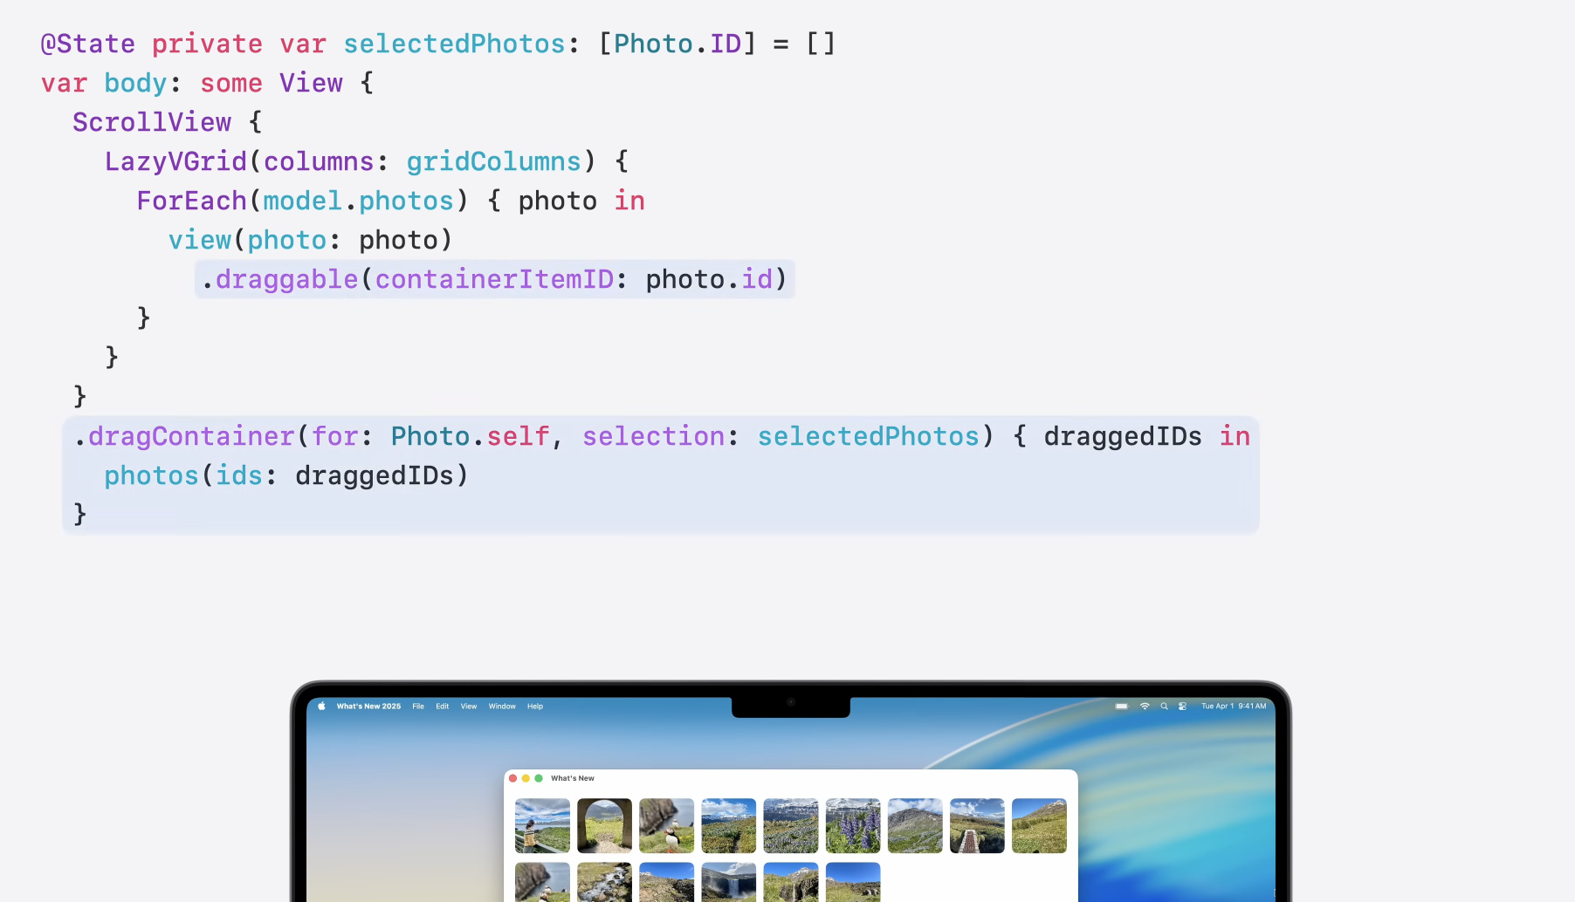Select the stone archway photo
The image size is (1575, 902).
tap(604, 825)
